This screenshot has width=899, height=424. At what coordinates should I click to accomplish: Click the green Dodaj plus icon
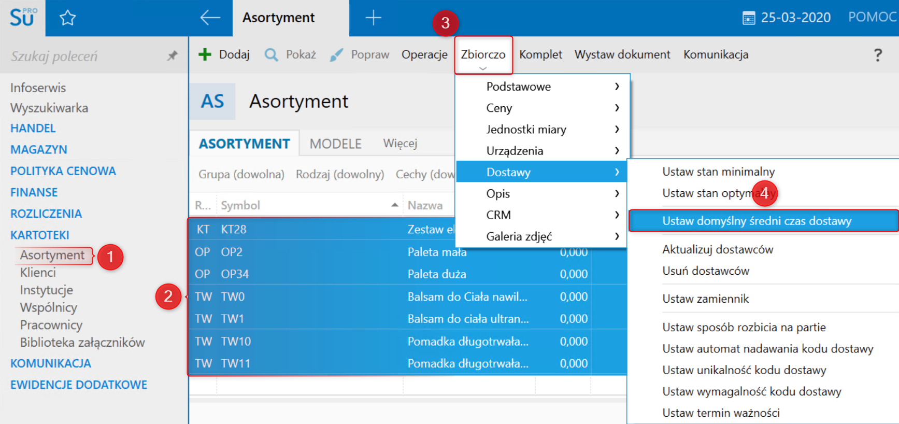tap(205, 54)
